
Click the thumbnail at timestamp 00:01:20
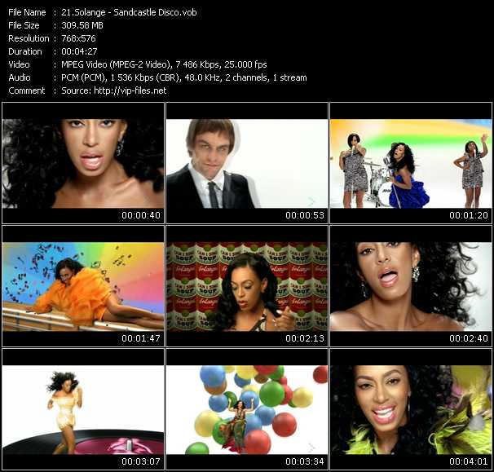coord(411,163)
